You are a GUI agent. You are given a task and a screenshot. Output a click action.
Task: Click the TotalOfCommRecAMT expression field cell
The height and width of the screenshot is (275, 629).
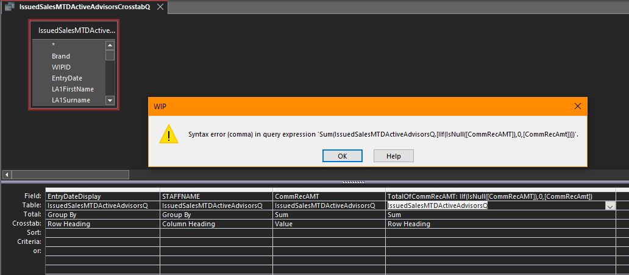[x=500, y=197]
